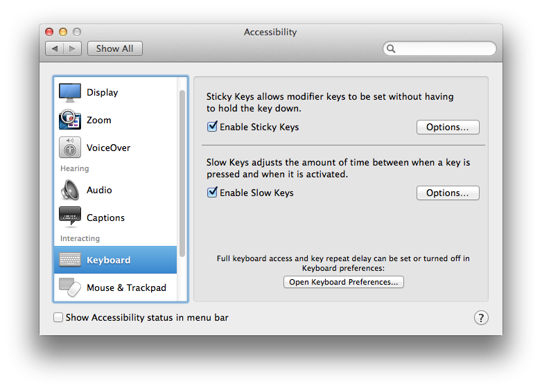This screenshot has width=542, height=390.
Task: Click Open Keyboard Preferences button
Action: click(x=344, y=282)
